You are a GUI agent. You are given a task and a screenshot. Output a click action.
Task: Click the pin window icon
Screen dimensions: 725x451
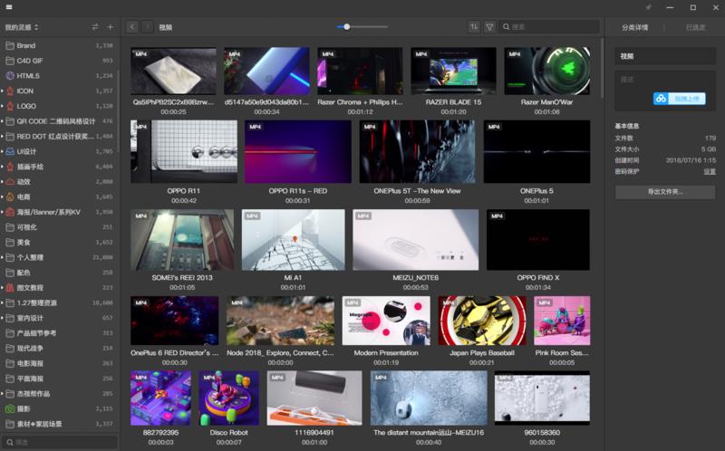pyautogui.click(x=648, y=7)
